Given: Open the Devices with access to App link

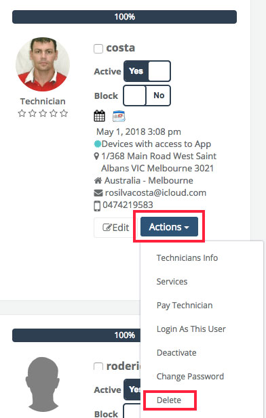Looking at the screenshot, I should [x=156, y=144].
